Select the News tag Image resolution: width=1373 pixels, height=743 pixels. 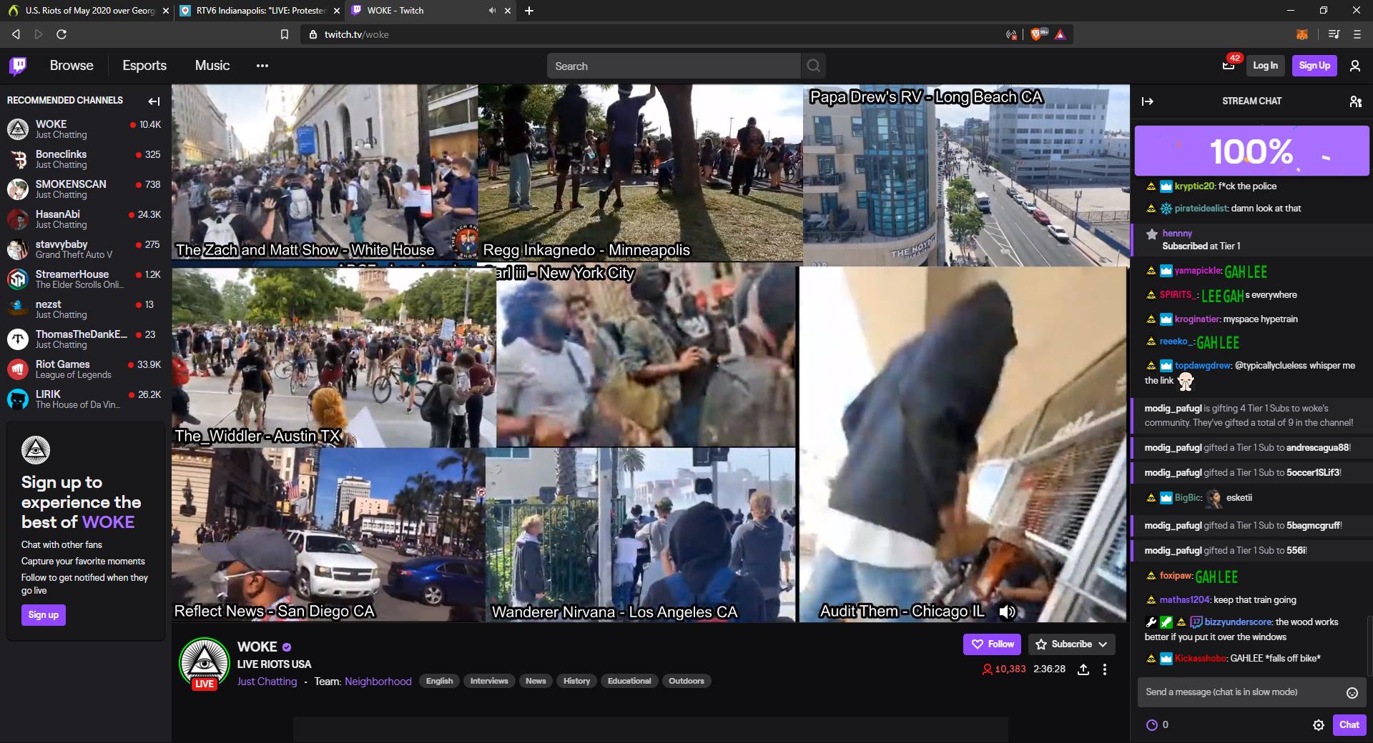pyautogui.click(x=536, y=682)
